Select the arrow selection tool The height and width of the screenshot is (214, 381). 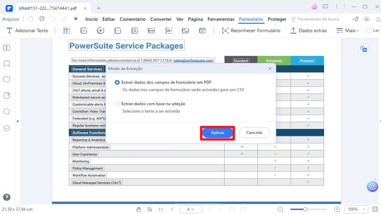150,209
